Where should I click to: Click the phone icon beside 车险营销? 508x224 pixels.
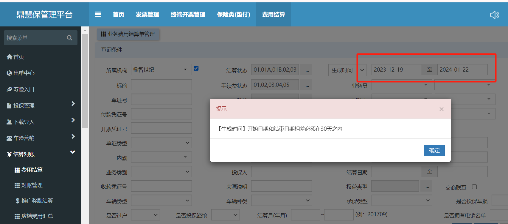10,138
